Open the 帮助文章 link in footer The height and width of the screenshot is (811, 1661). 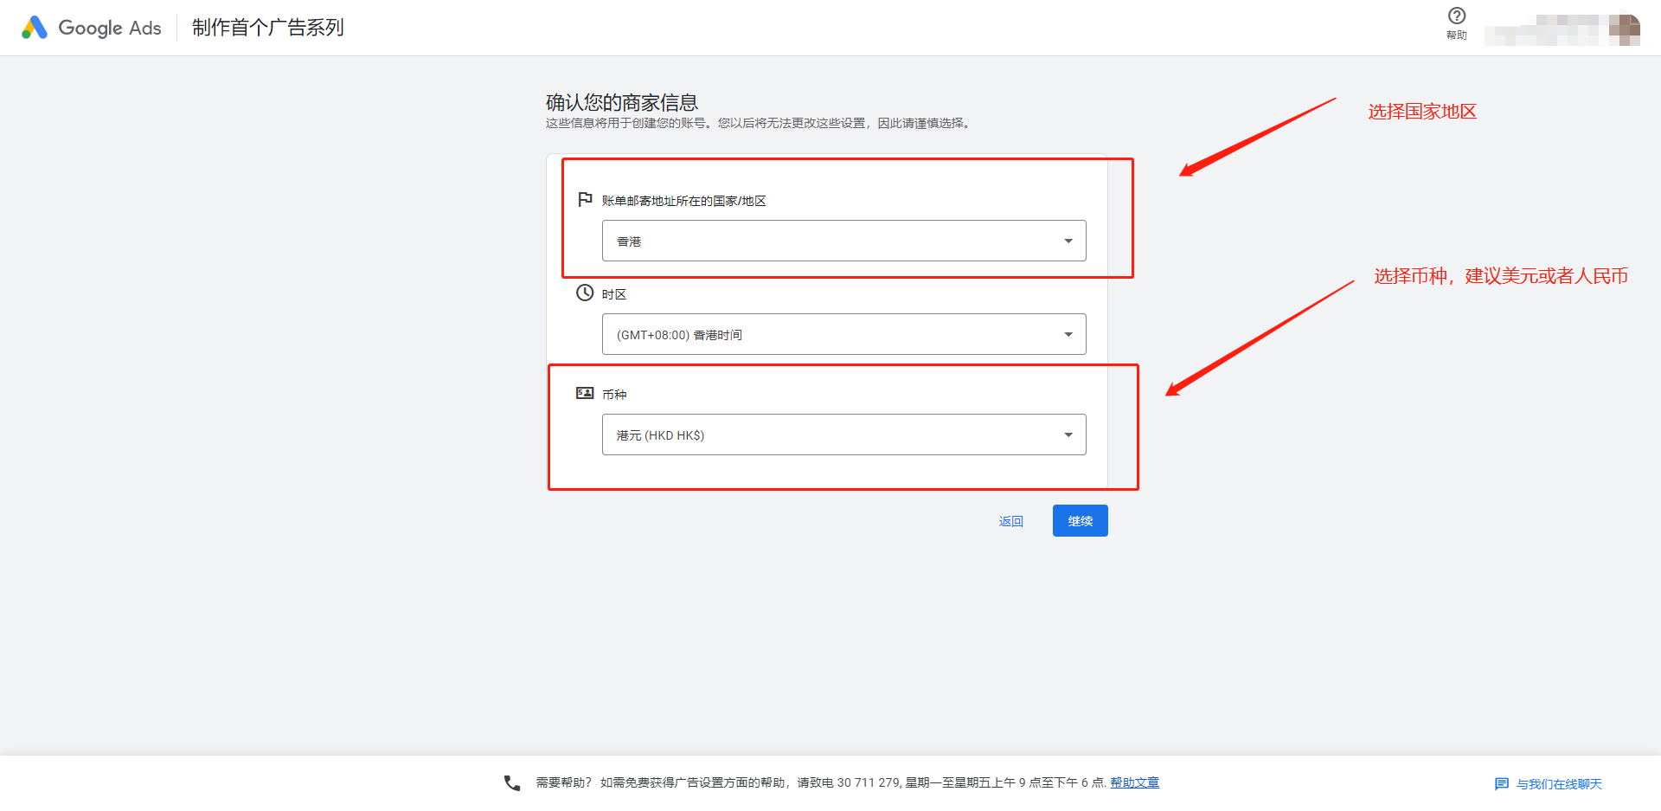pyautogui.click(x=1134, y=782)
